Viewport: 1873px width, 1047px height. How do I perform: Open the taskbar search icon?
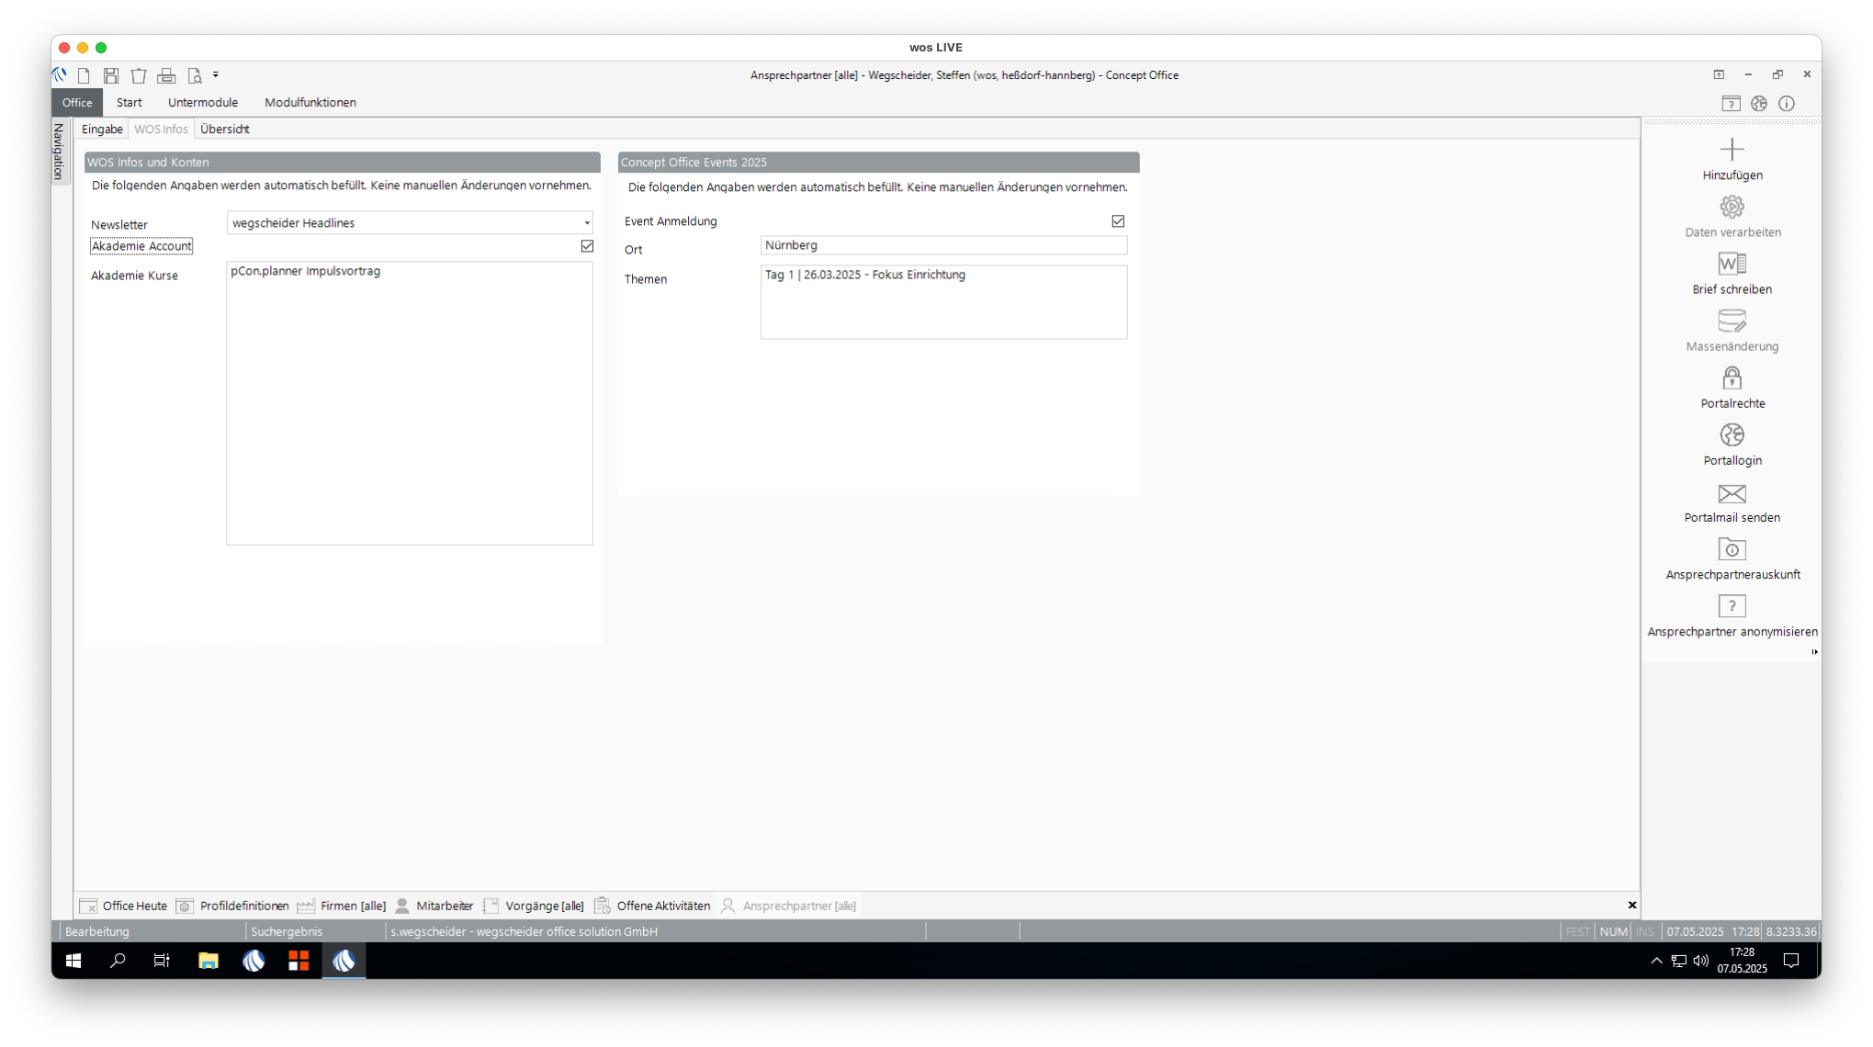118,961
